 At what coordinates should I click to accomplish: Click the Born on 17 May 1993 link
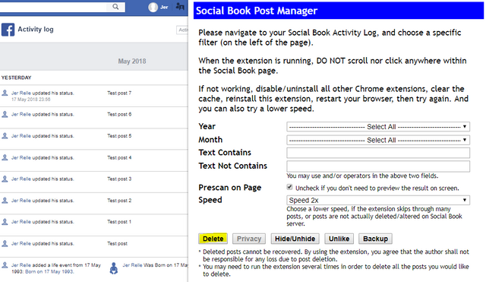tap(49, 271)
